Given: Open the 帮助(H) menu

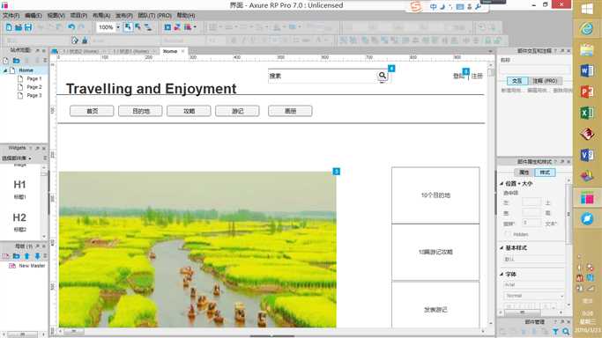Looking at the screenshot, I should 186,15.
